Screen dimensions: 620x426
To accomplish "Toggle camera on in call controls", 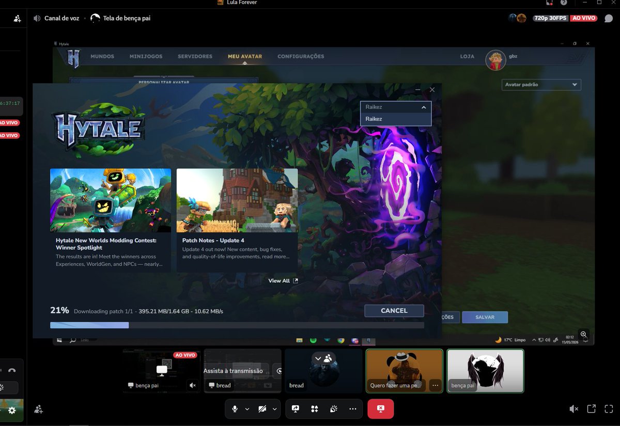I will [262, 408].
